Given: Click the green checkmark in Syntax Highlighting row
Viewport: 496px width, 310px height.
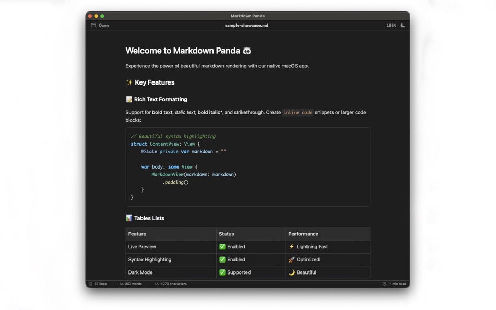Looking at the screenshot, I should click(222, 260).
